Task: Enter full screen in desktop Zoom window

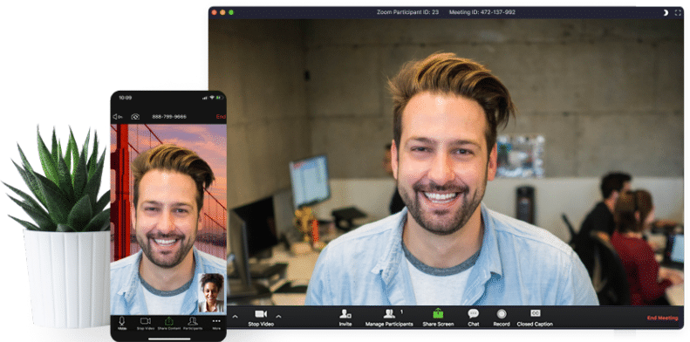Action: pyautogui.click(x=678, y=12)
